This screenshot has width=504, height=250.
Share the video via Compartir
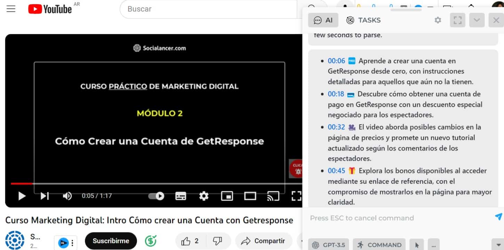click(x=264, y=241)
